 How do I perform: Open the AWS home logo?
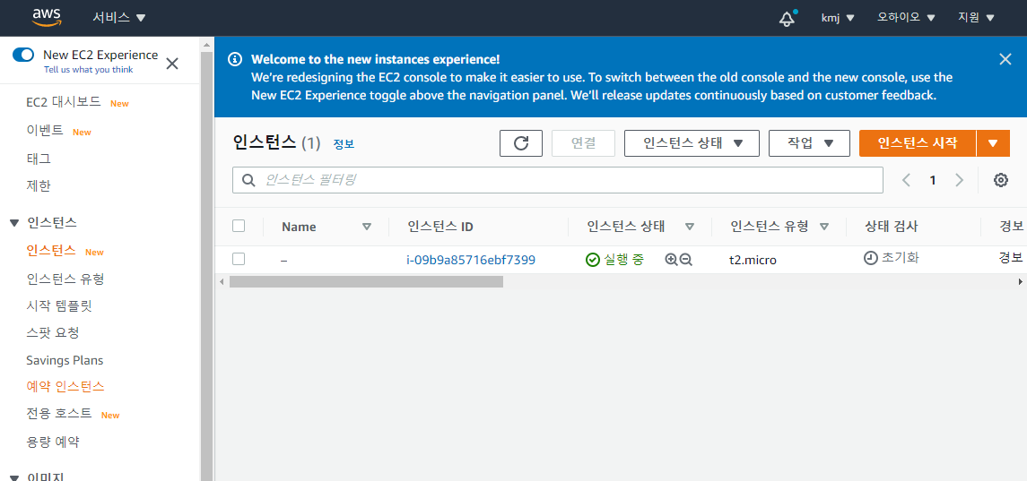point(47,18)
